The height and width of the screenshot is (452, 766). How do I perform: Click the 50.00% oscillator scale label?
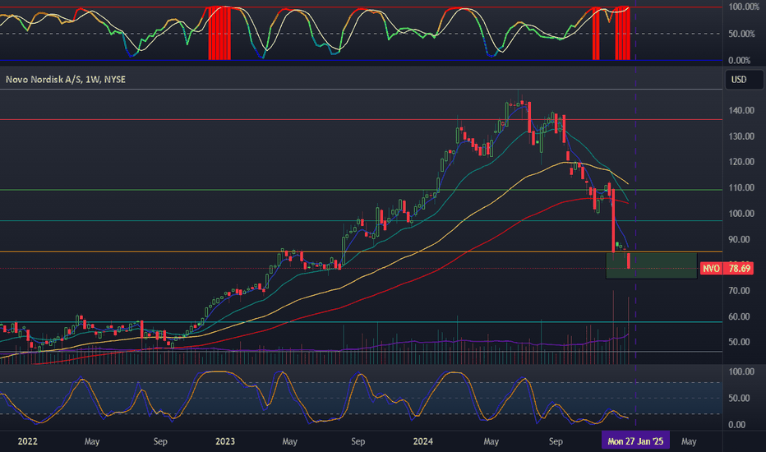click(741, 34)
